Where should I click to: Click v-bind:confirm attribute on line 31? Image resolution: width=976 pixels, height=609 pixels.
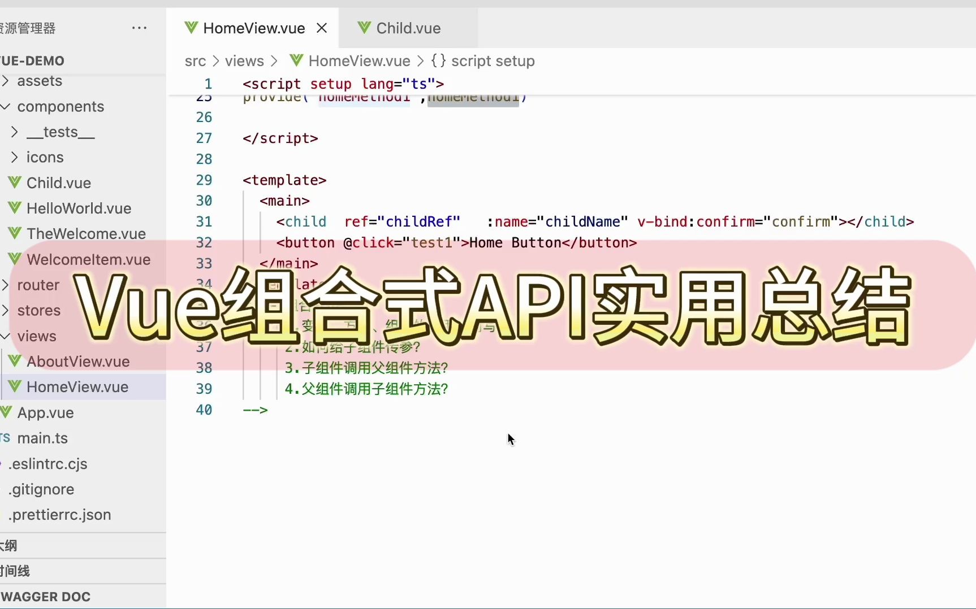coord(696,221)
